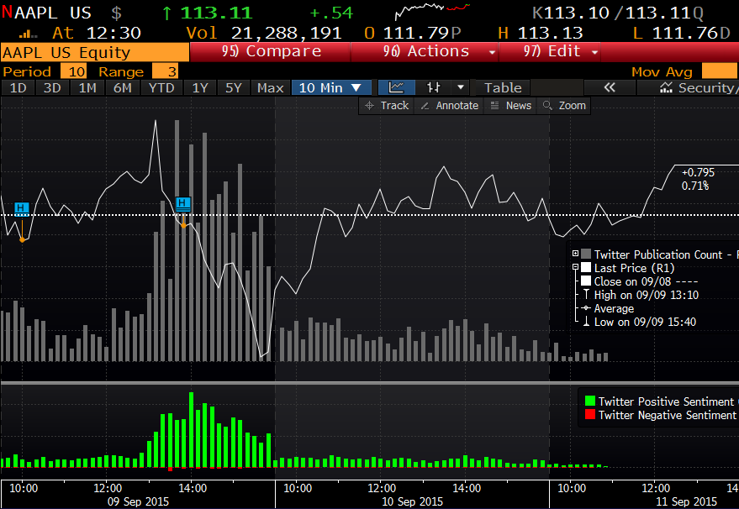Click the open price 111.79

pyautogui.click(x=415, y=34)
